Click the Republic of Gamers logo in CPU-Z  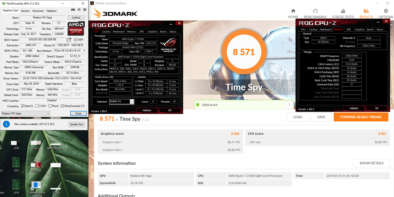click(x=168, y=45)
